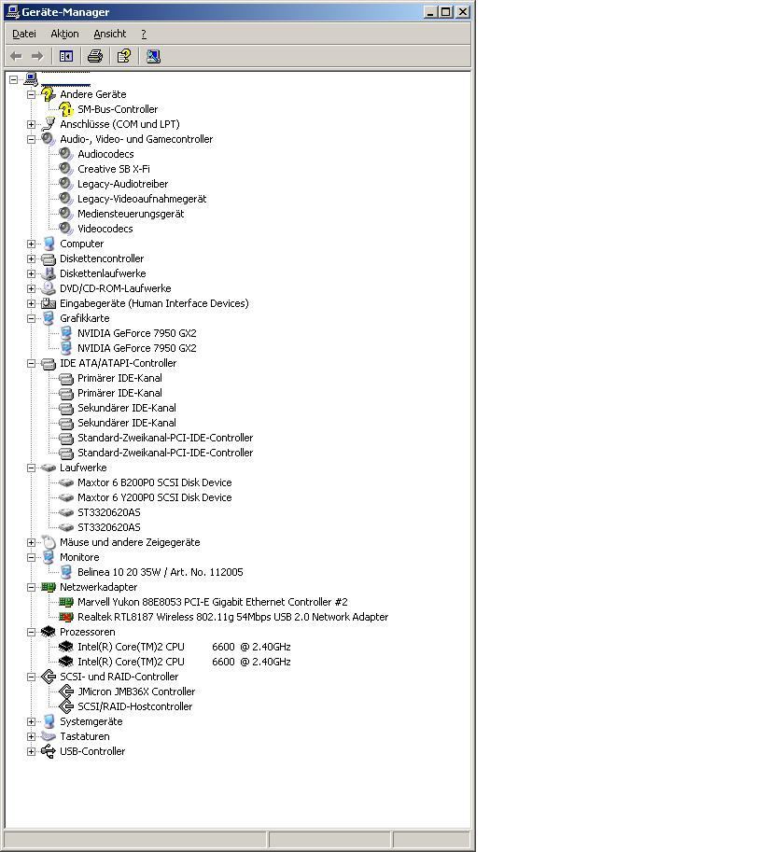This screenshot has height=852, width=784.
Task: Click the Andere Geräte question mark icon
Action: 49,94
